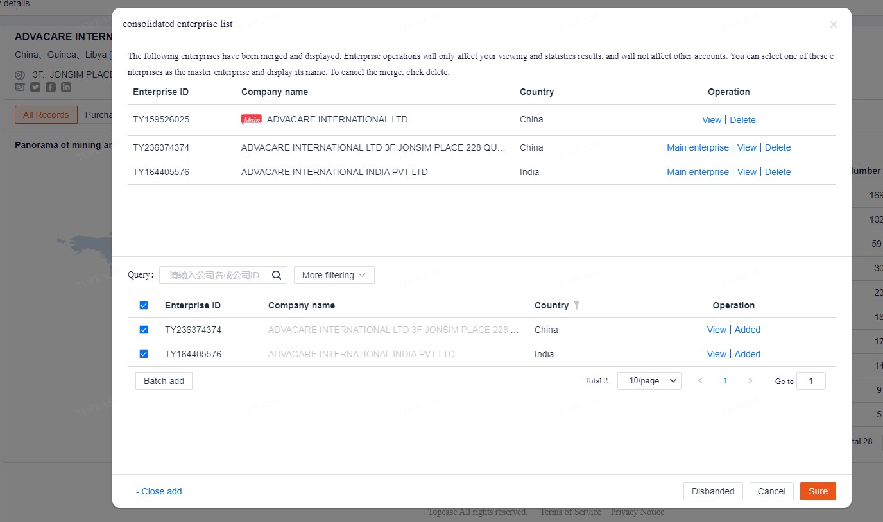Click the contact card icon in background page
Image resolution: width=883 pixels, height=522 pixels.
point(20,87)
